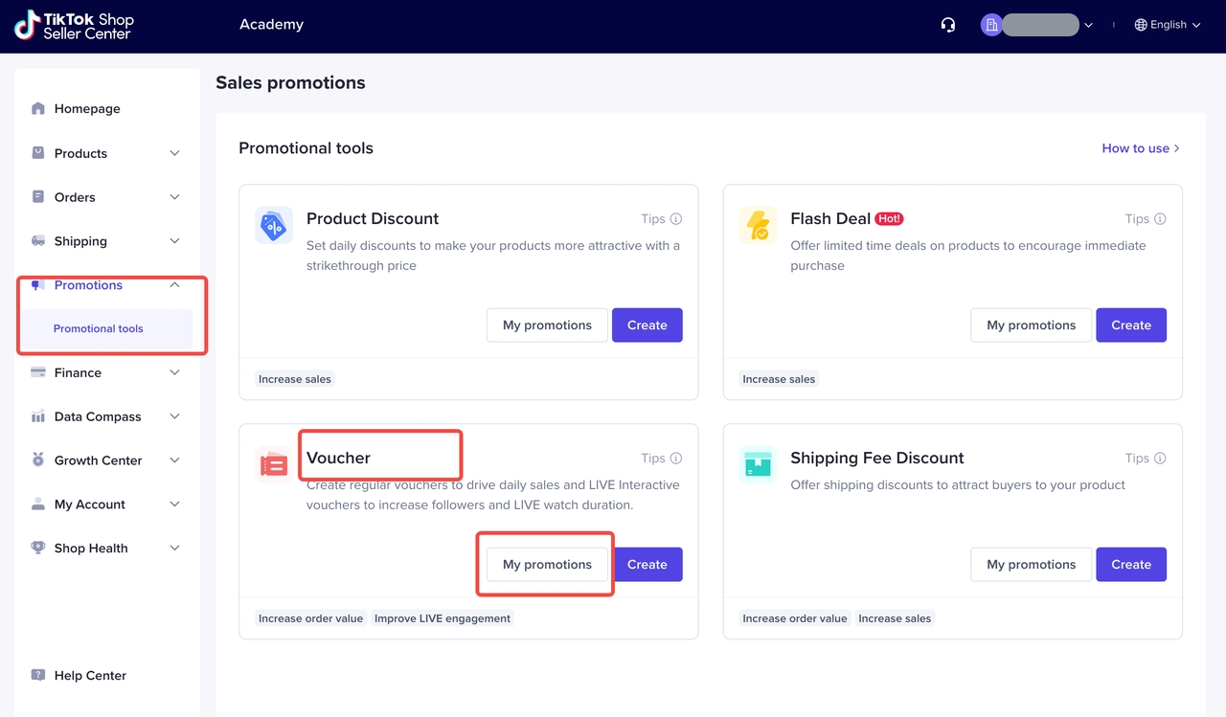Open the How to use link
Image resolution: width=1226 pixels, height=717 pixels.
1140,148
